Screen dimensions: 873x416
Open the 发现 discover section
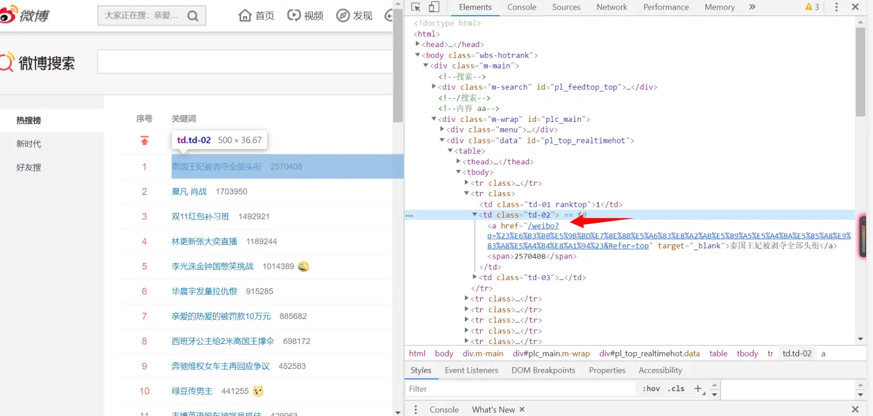[354, 16]
